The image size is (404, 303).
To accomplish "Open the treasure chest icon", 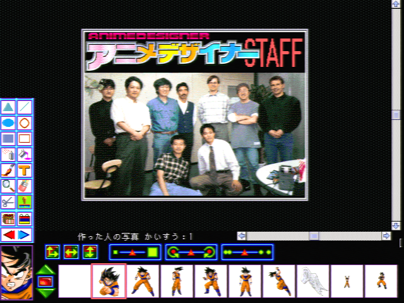I will pyautogui.click(x=8, y=219).
